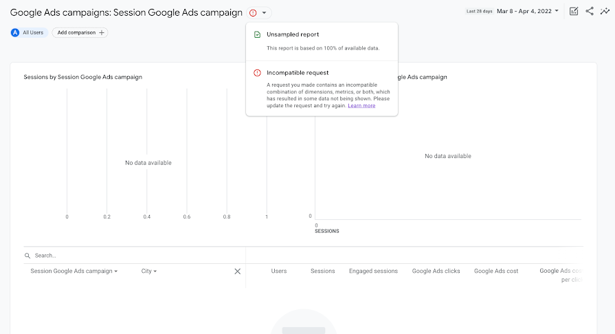Open the customize report pencil icon
615x334 pixels.
coord(574,11)
